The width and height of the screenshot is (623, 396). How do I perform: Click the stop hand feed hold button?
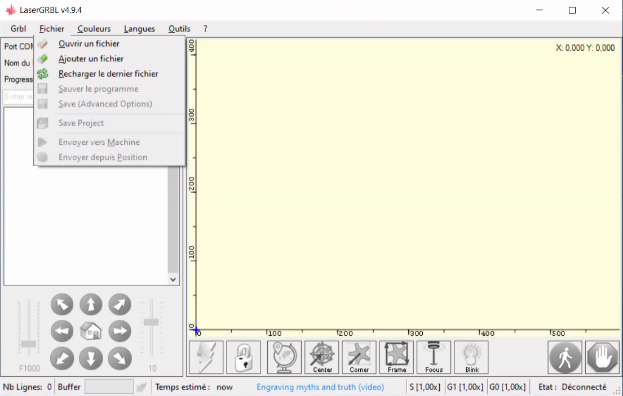click(602, 357)
